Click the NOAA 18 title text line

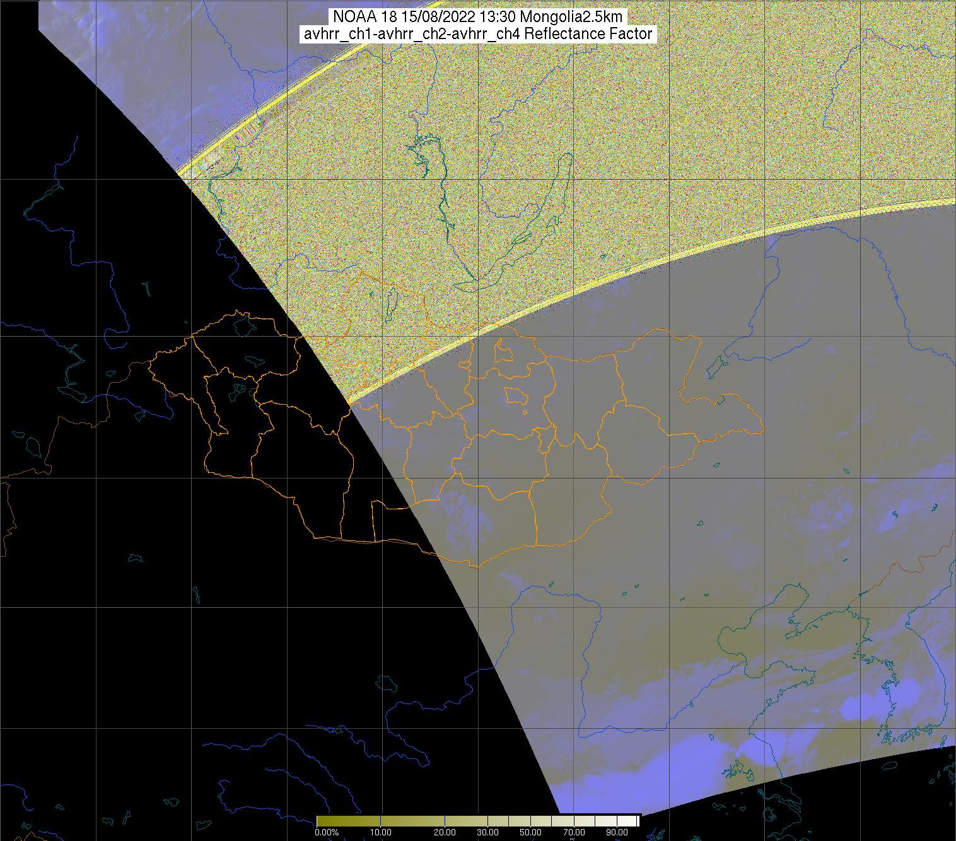click(x=477, y=17)
